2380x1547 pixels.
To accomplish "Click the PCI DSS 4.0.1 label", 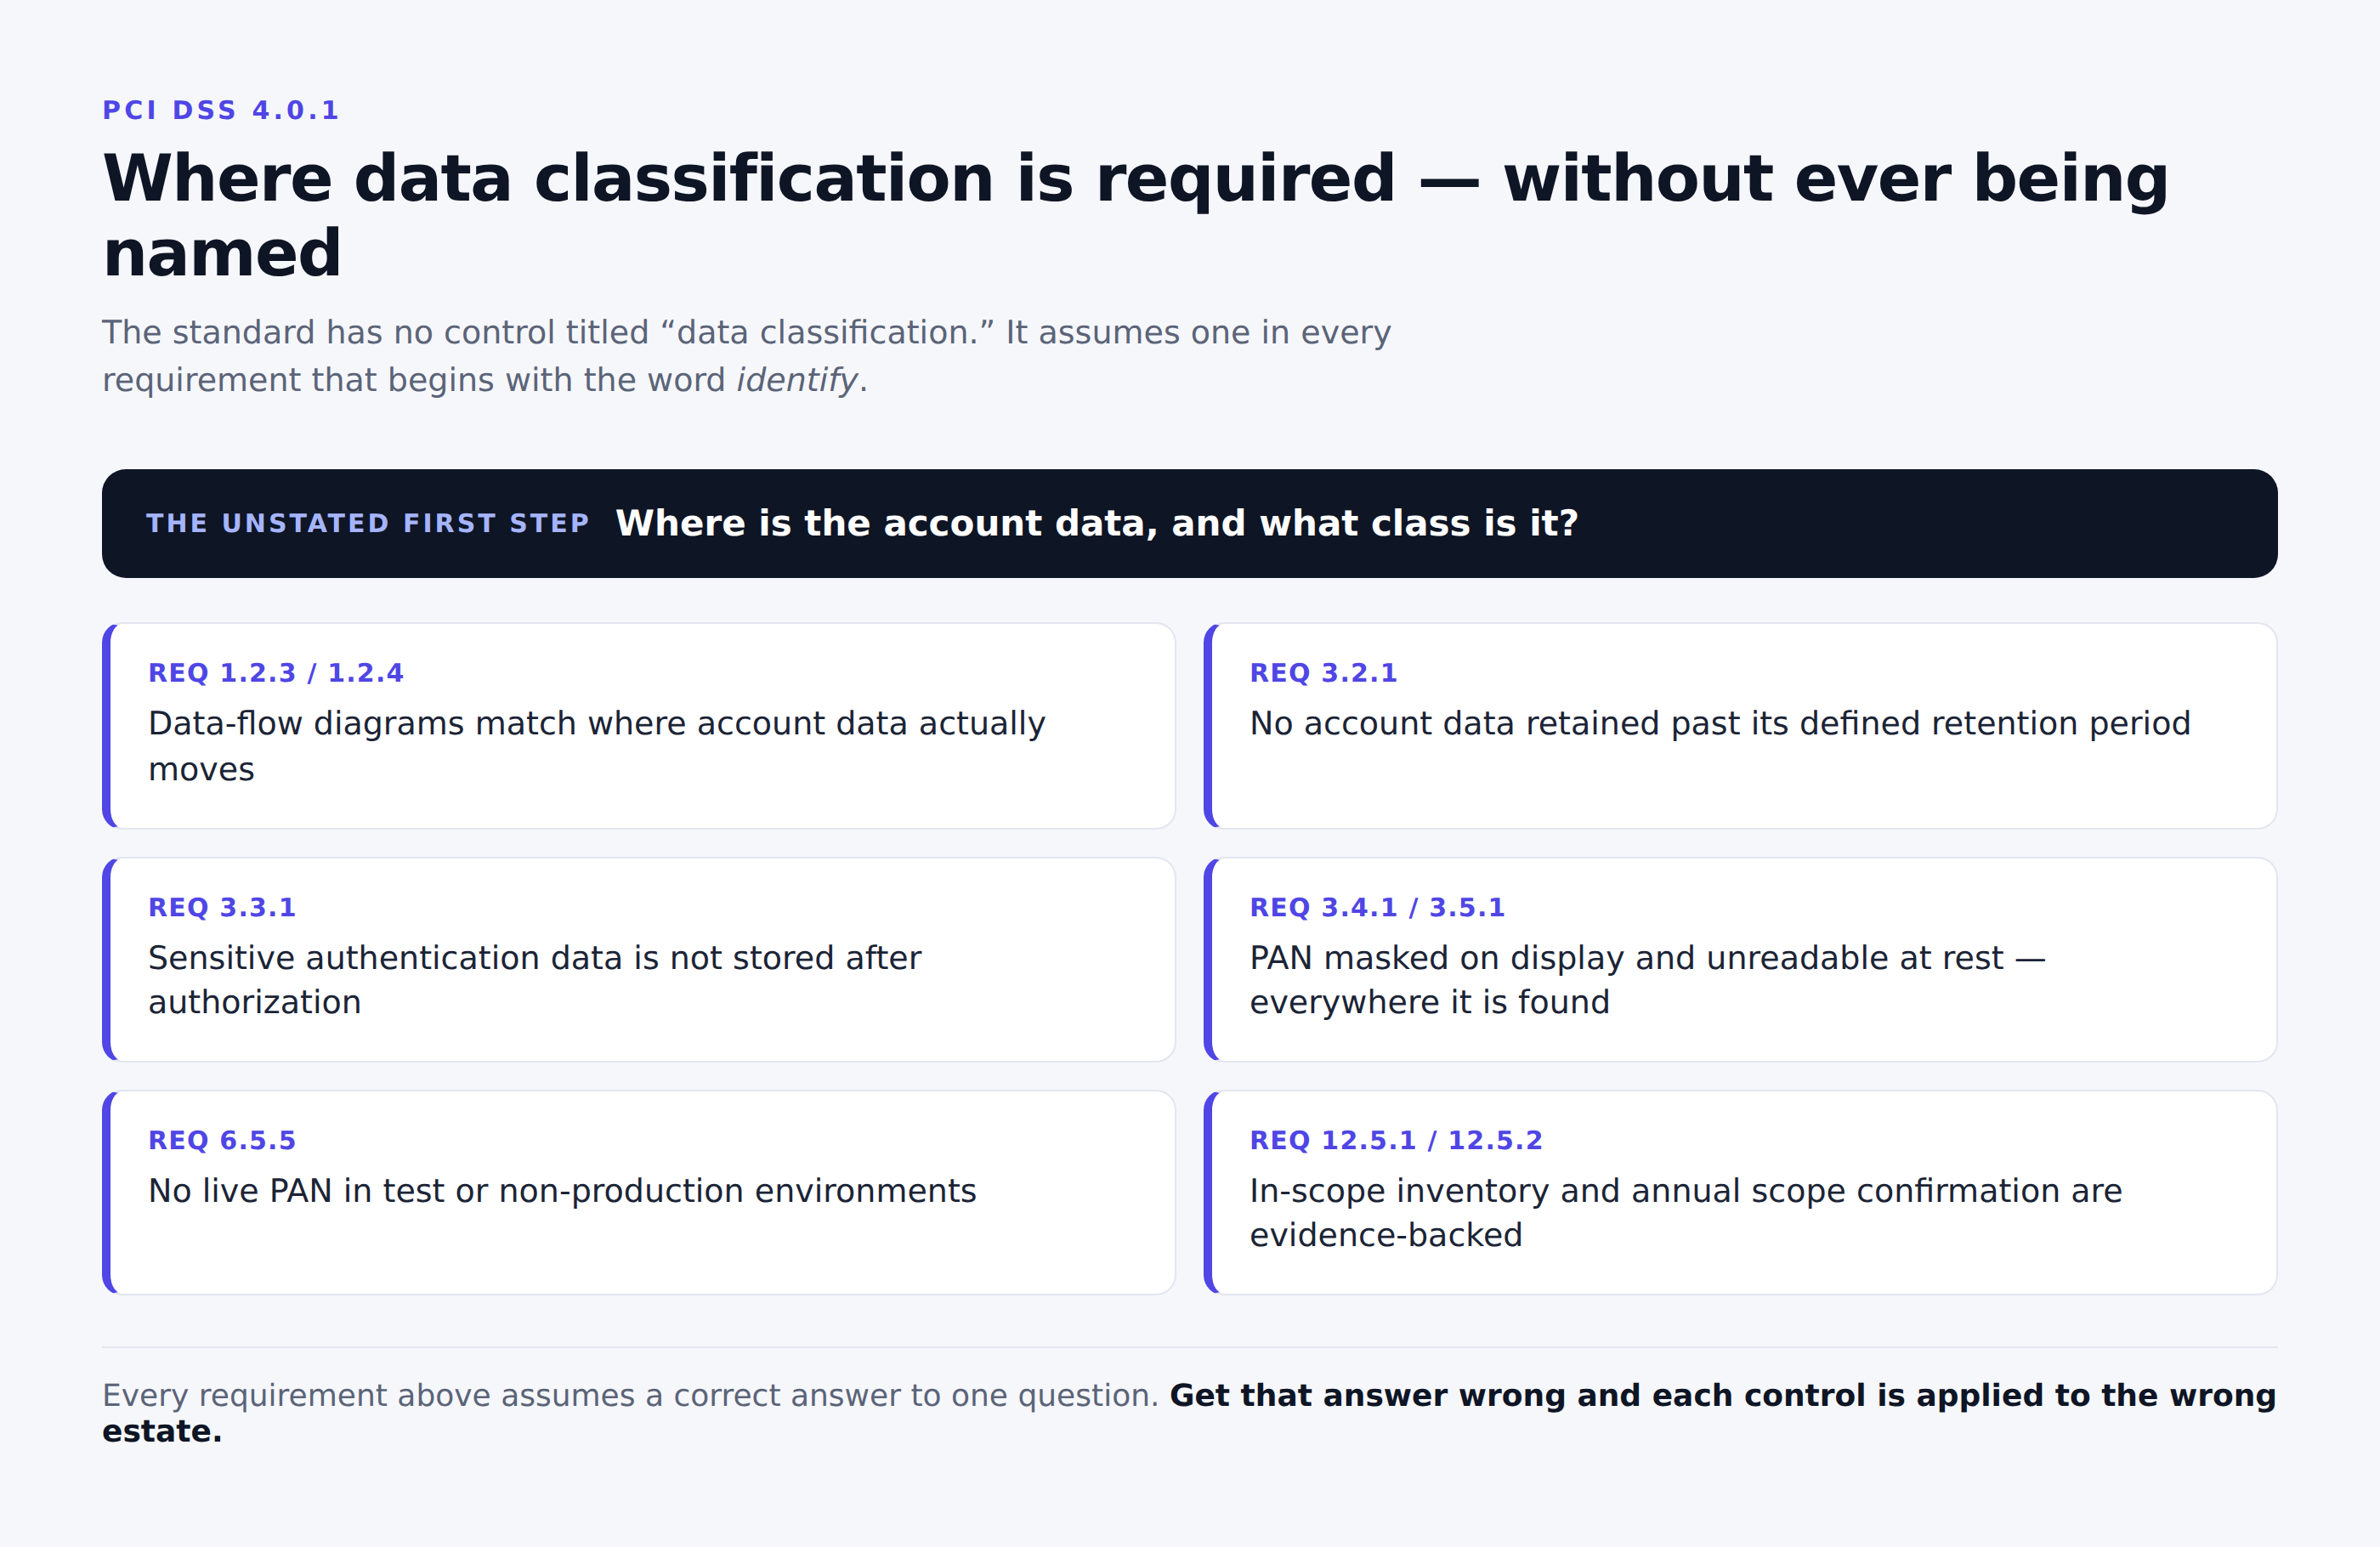I will pyautogui.click(x=221, y=110).
